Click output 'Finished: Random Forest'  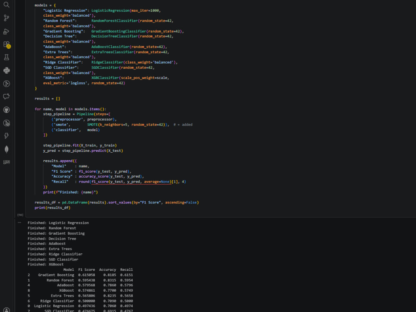52,228
